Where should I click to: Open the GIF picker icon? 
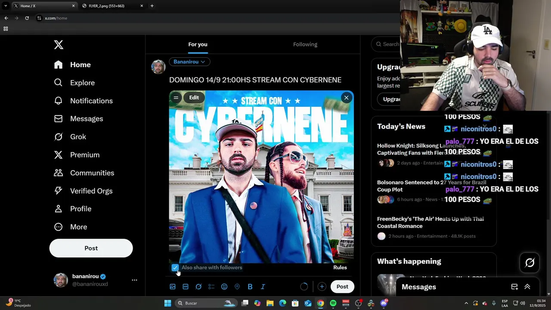186,287
